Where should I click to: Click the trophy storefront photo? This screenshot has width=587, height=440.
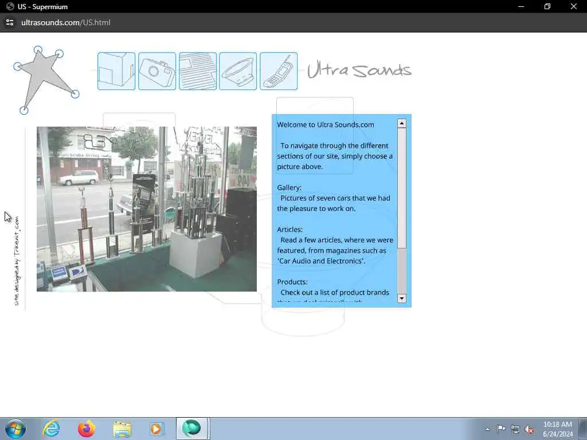pos(147,209)
